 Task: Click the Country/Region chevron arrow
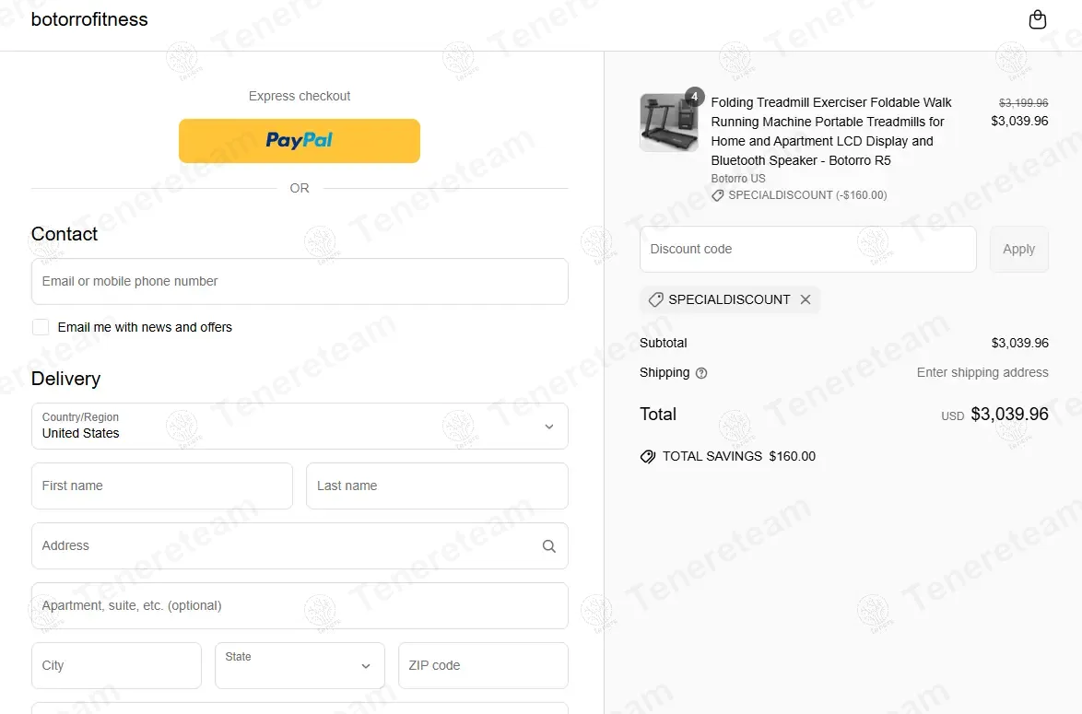(548, 427)
